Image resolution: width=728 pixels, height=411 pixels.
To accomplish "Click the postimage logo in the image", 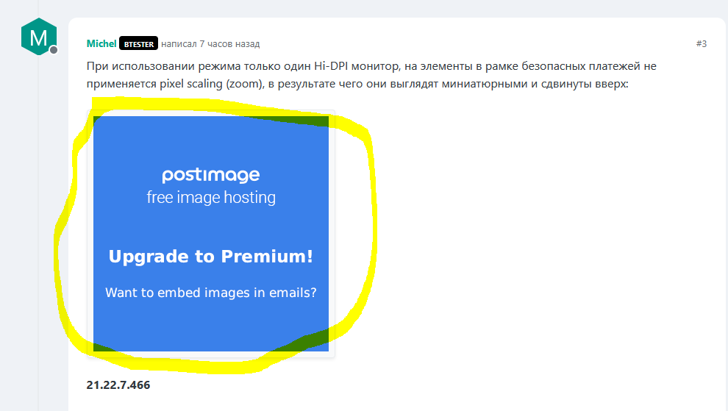I will click(211, 174).
